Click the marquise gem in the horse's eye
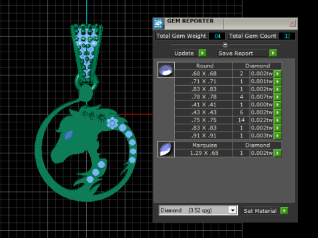This screenshot has height=238, width=318. (68, 135)
